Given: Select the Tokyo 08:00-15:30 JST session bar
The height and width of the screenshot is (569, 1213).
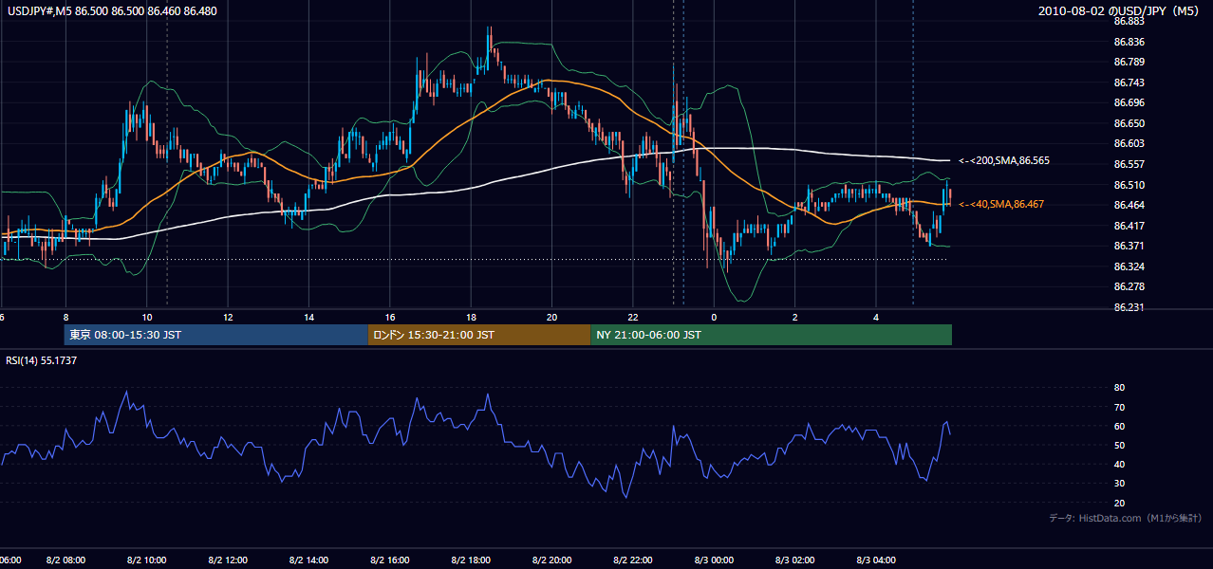Looking at the screenshot, I should [216, 335].
